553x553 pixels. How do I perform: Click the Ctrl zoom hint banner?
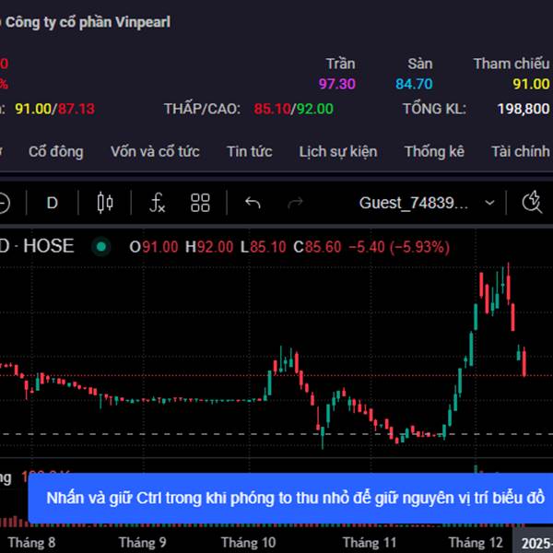coord(290,499)
